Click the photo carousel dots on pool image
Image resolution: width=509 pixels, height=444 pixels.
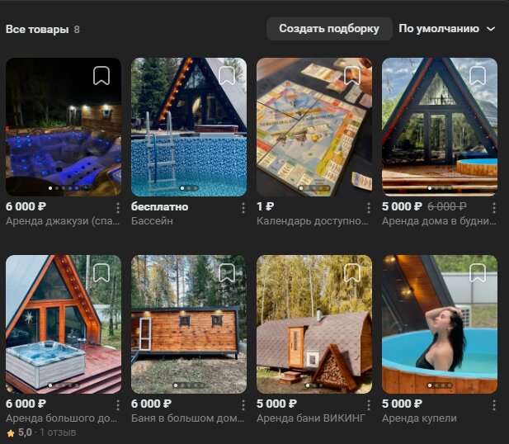point(189,188)
